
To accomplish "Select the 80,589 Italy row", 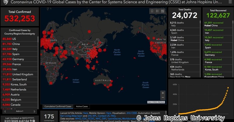I will point(19,49).
